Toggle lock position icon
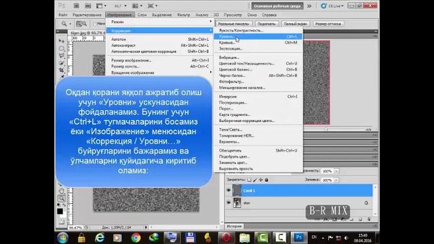This screenshot has width=434, height=244. 260,180
